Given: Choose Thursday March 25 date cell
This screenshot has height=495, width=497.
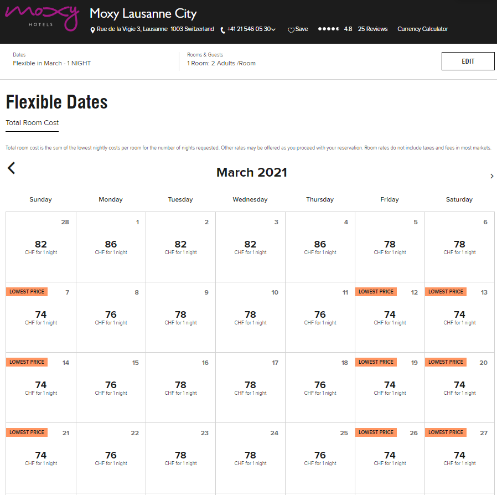Looking at the screenshot, I should [320, 458].
